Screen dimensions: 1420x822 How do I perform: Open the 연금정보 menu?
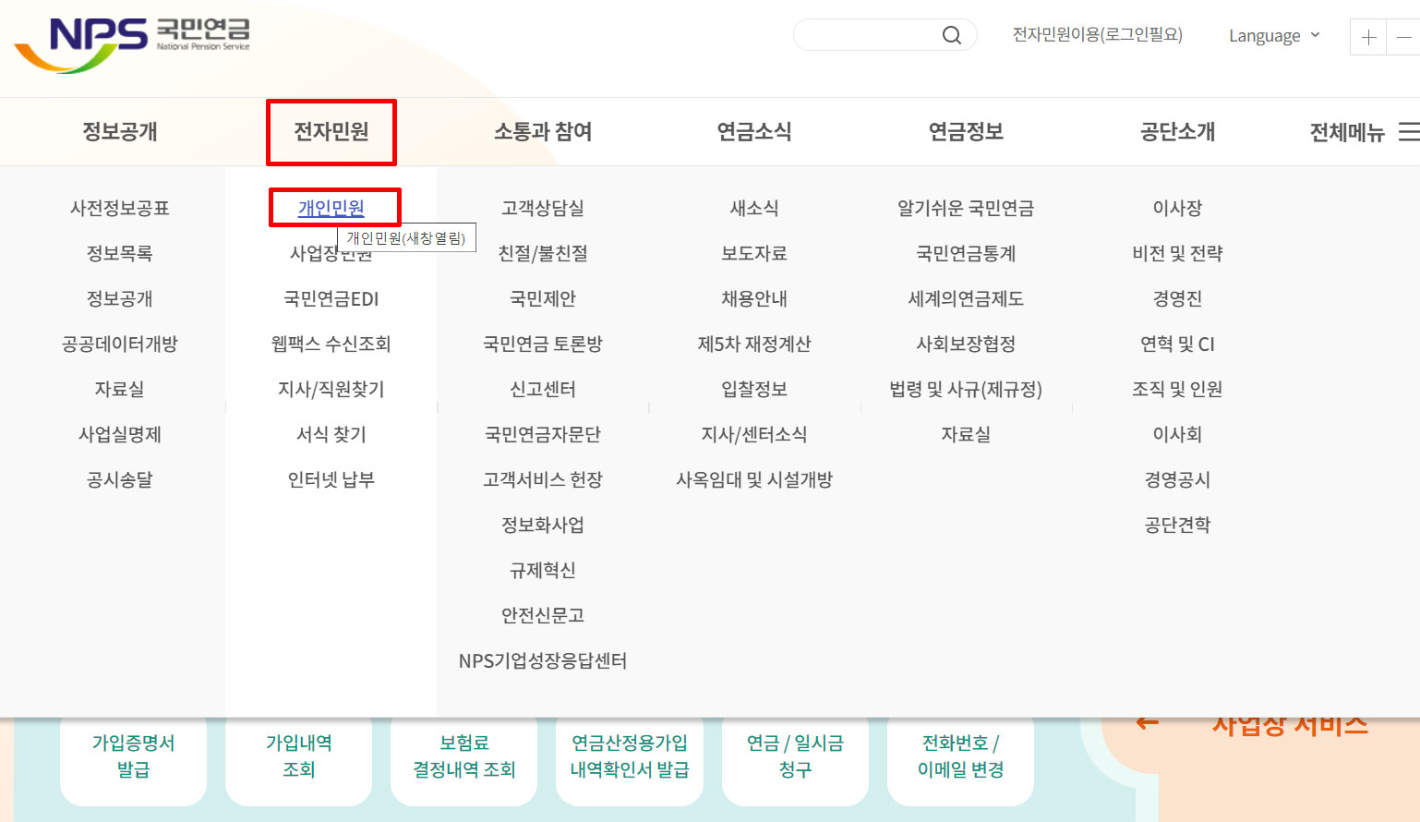coord(965,132)
